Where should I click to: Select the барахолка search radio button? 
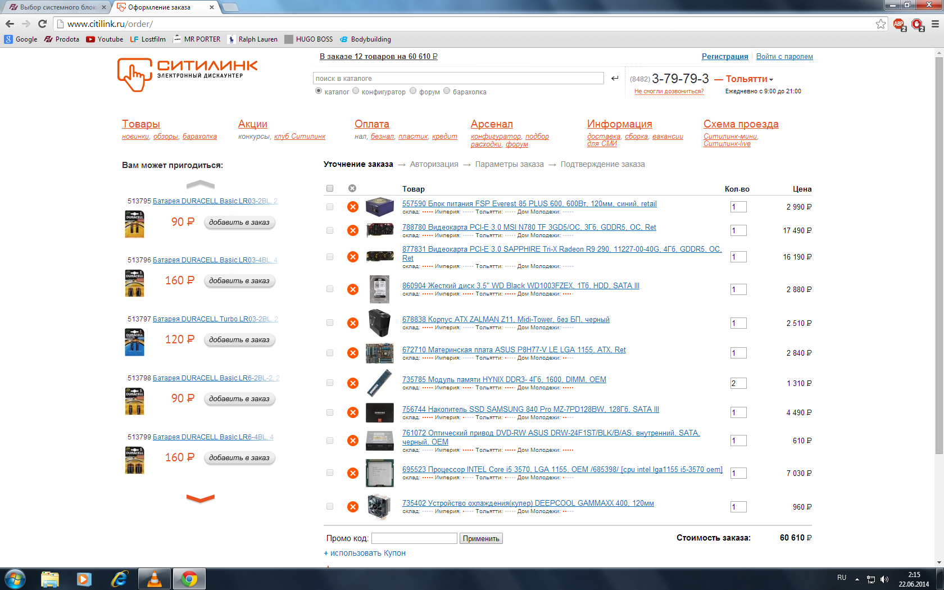pos(447,91)
